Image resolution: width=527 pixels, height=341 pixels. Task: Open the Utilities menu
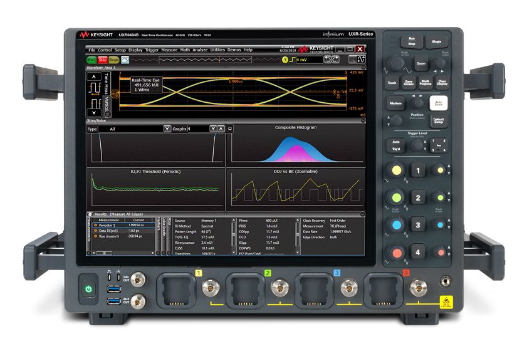pos(217,50)
